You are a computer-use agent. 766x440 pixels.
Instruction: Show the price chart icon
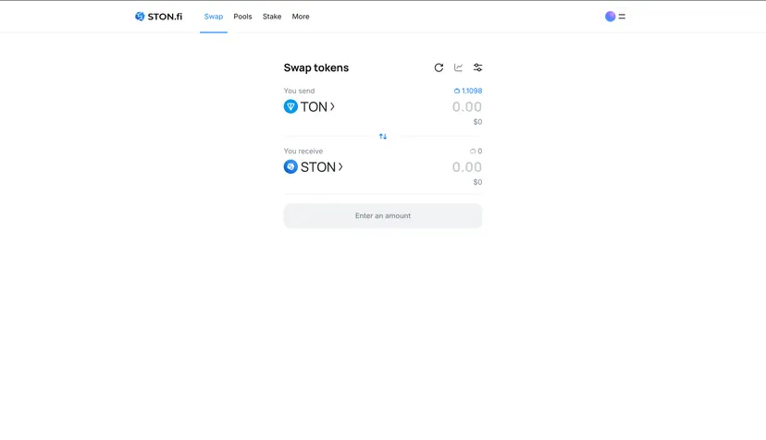pyautogui.click(x=458, y=67)
